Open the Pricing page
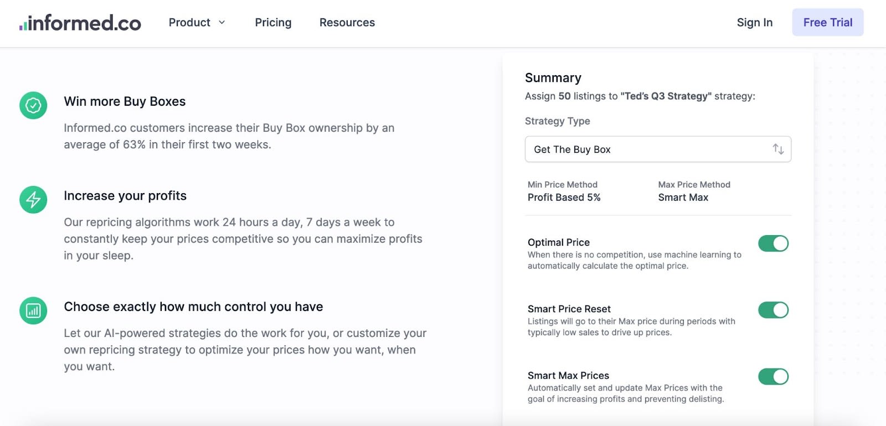The height and width of the screenshot is (426, 886). coord(273,23)
